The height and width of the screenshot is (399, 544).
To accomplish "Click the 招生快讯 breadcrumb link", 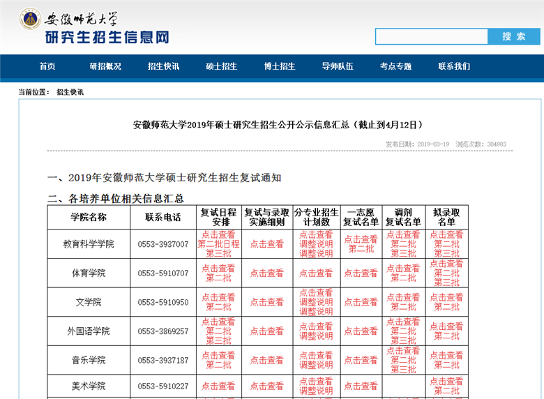I will [x=70, y=92].
